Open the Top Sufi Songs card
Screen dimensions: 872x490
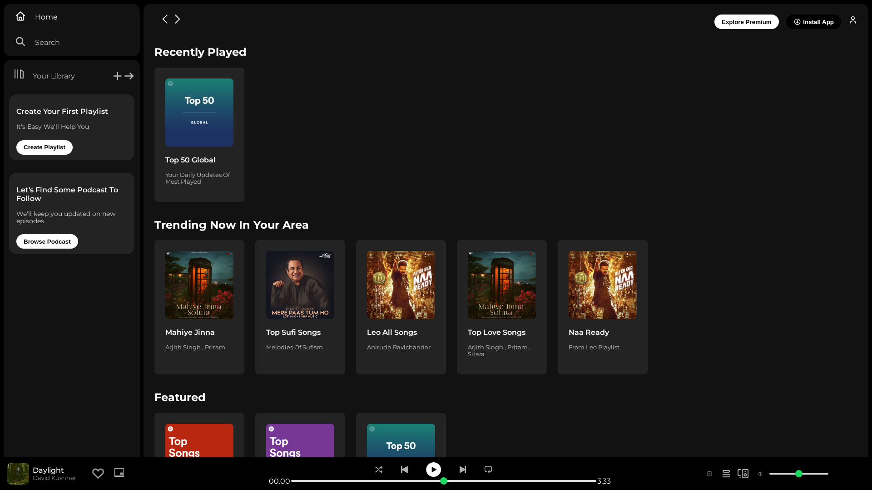(300, 307)
